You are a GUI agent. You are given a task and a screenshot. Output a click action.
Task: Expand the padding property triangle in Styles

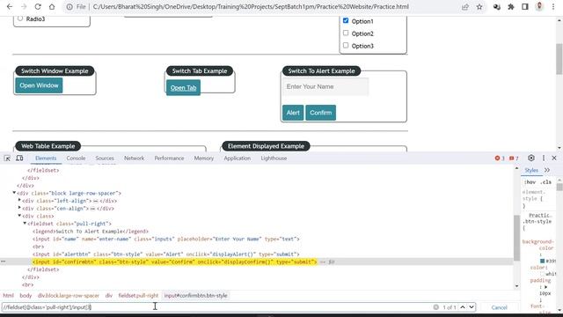coord(545,287)
